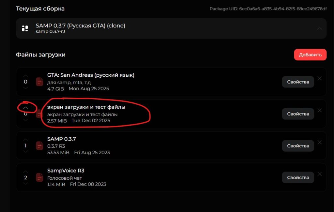334x212 pixels.
Task: Click the SampVoice R3 file icon
Action: (x=39, y=177)
